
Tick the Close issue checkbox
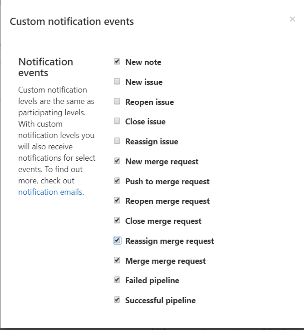click(x=117, y=121)
